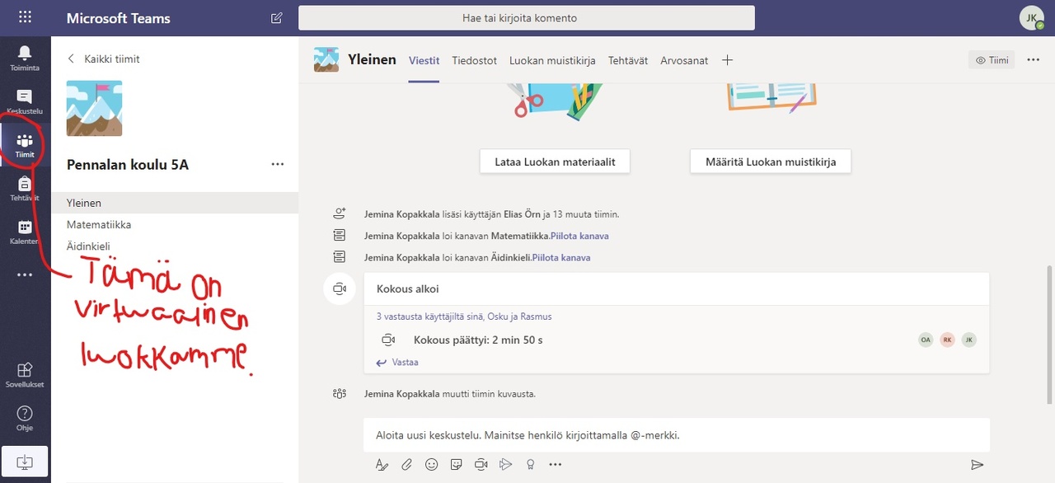
Task: Open channel more options ellipsis
Action: click(1034, 60)
